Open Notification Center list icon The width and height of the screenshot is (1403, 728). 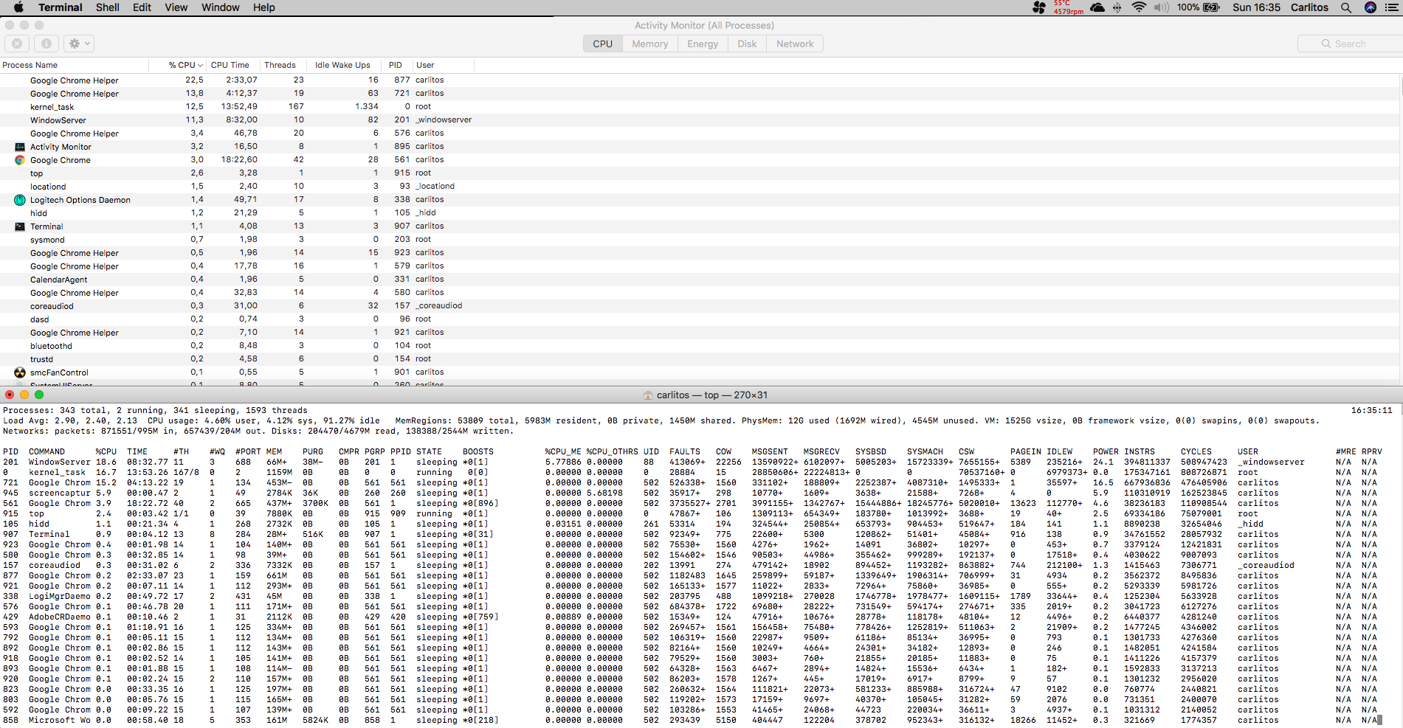pos(1391,7)
